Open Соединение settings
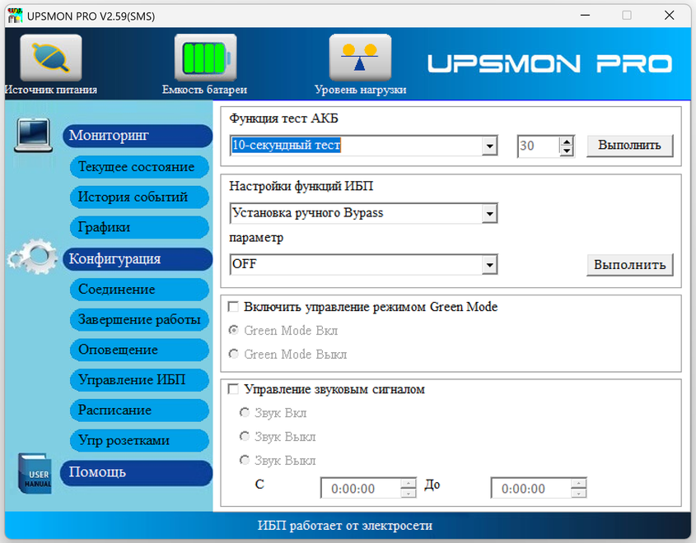The height and width of the screenshot is (543, 696). pos(139,290)
